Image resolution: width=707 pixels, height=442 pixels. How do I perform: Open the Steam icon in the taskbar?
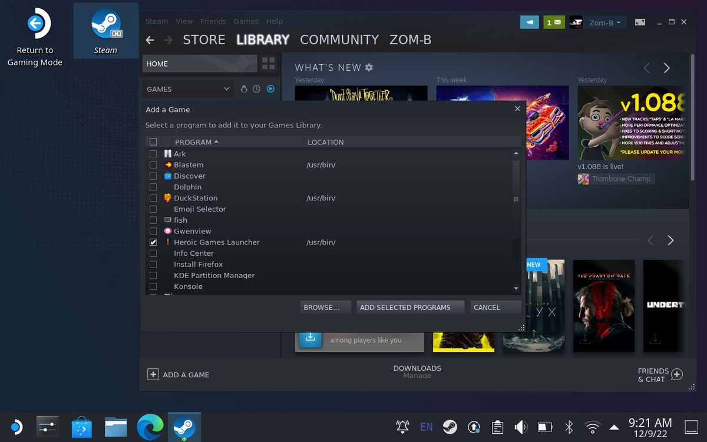[184, 426]
